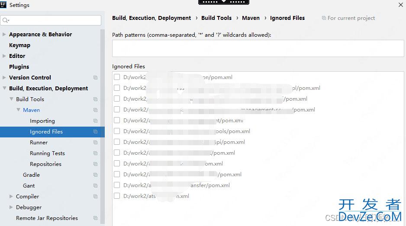
Task: Click the project-level icon beside Maven
Action: pos(95,110)
